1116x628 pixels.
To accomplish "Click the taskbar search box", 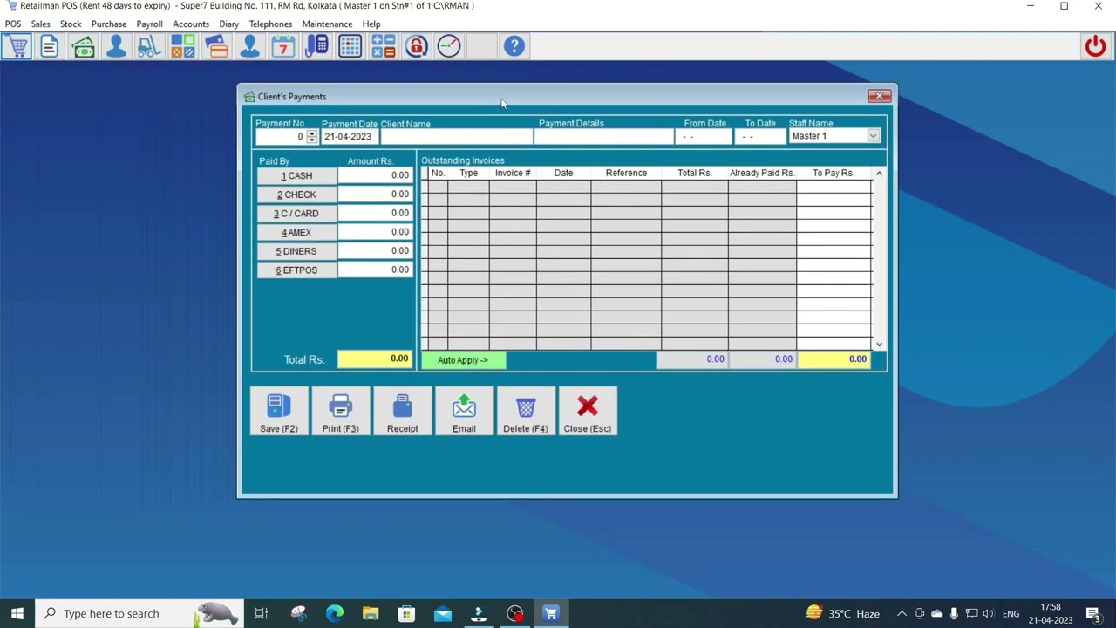I will 139,613.
